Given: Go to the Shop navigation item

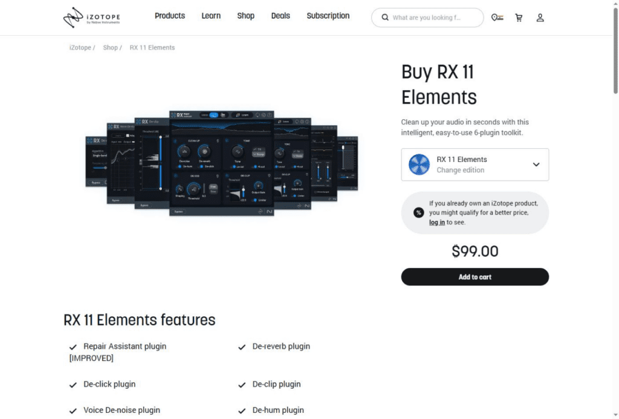Looking at the screenshot, I should (245, 16).
